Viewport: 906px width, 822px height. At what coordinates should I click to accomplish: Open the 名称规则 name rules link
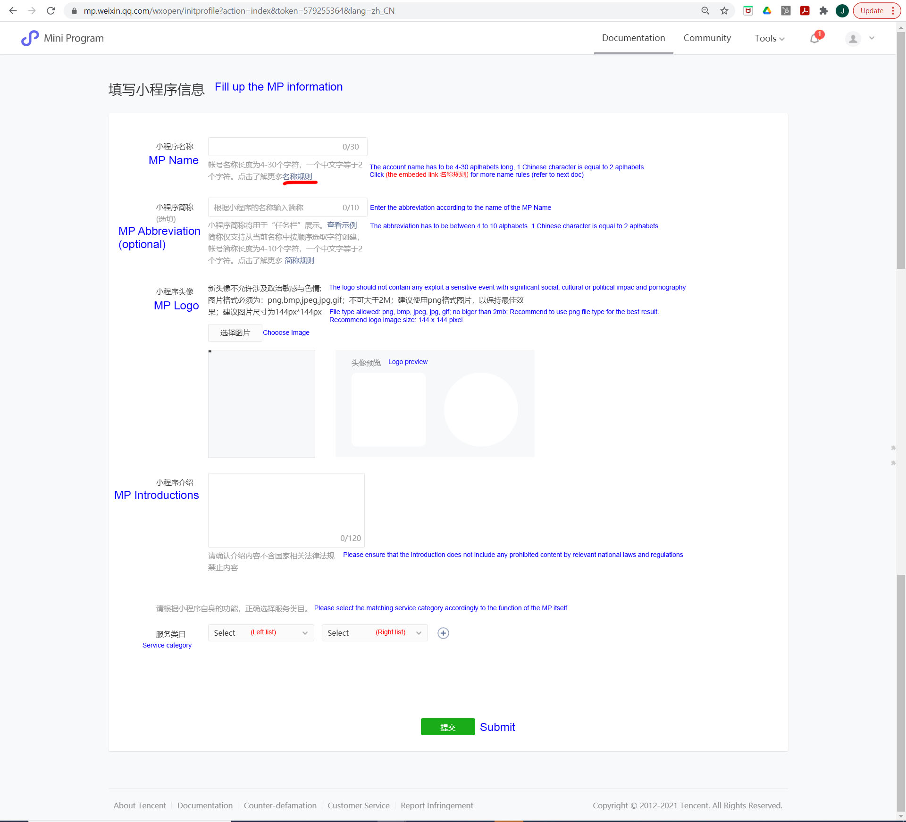tap(298, 177)
